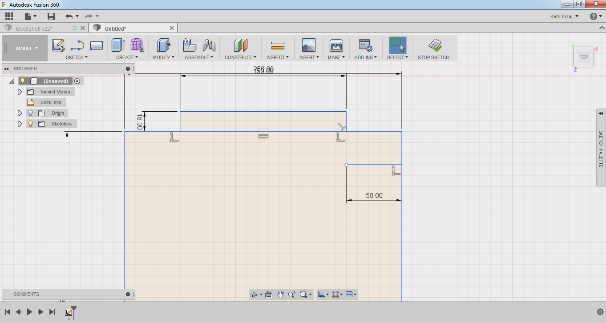The width and height of the screenshot is (606, 323).
Task: Expand the SKETCH PALETTE panel
Action: point(601,113)
